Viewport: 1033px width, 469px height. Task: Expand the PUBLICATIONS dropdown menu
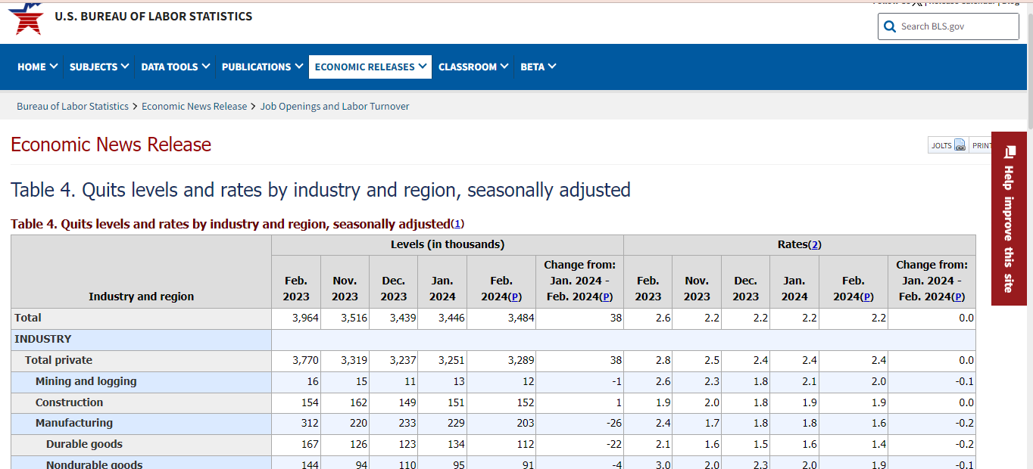pos(262,67)
